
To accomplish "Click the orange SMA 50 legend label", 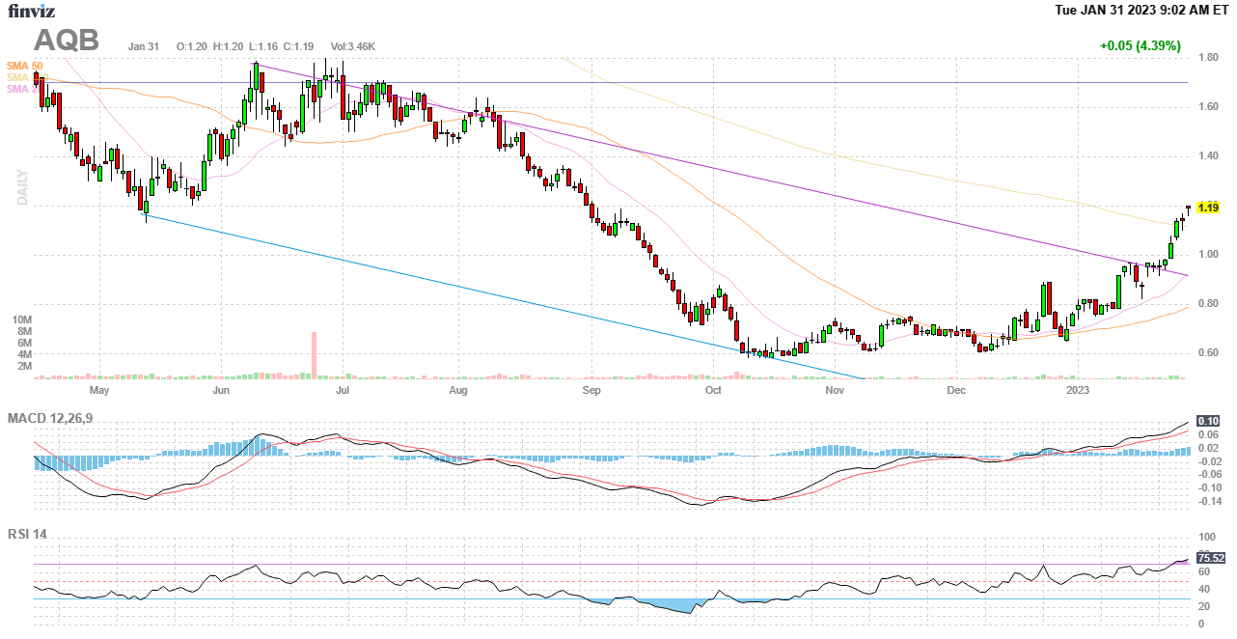I will [x=24, y=66].
